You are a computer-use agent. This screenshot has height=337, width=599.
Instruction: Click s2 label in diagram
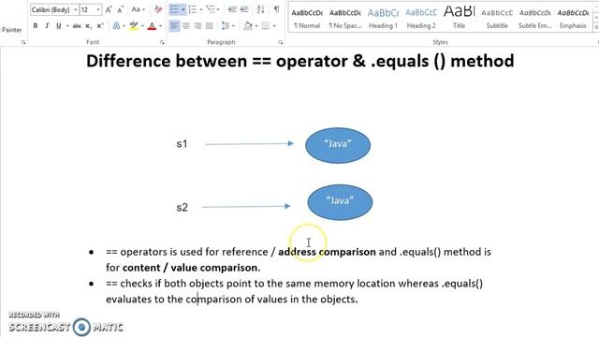182,208
